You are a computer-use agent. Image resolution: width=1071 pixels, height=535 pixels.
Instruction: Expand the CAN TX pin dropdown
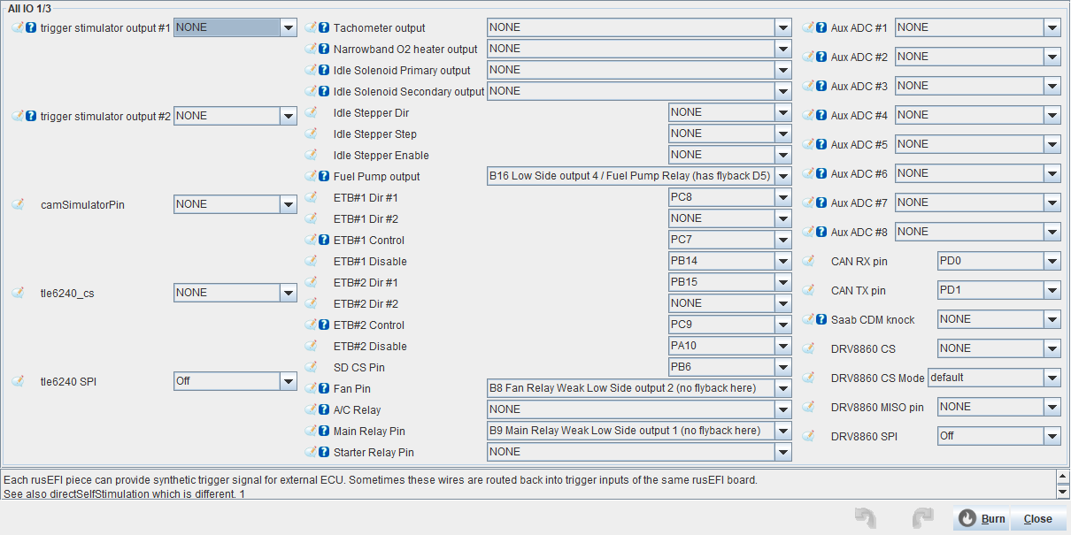1052,290
